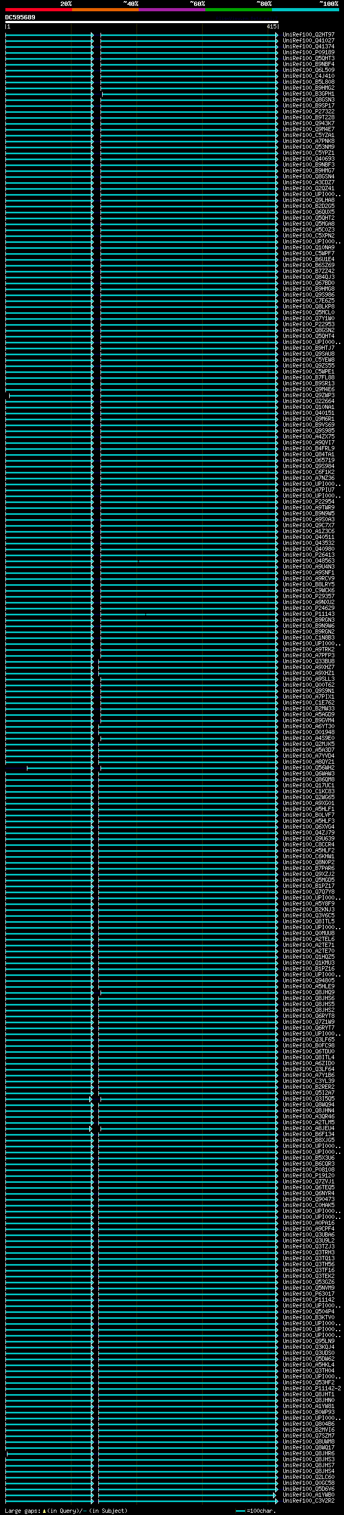This screenshot has width=344, height=1515.
Task: Select hit UniRef100_Q3TF16
Action: tap(308, 1270)
